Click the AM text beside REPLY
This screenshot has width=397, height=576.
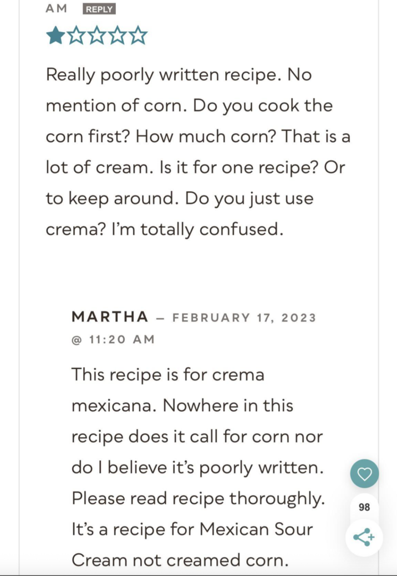(x=56, y=8)
